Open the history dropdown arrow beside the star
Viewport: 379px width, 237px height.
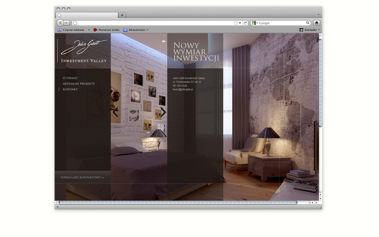(240, 23)
